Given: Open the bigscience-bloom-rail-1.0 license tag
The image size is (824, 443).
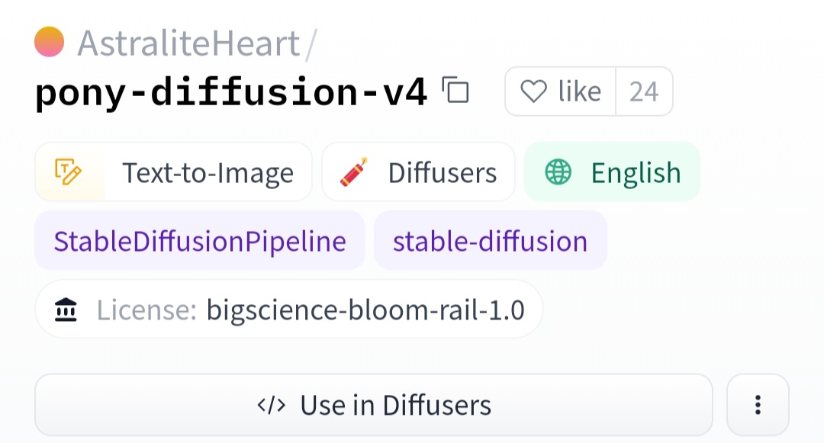Looking at the screenshot, I should coord(289,309).
